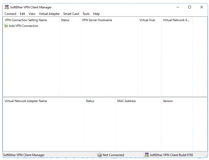Click the Add VPN Connection icon

click(6, 26)
